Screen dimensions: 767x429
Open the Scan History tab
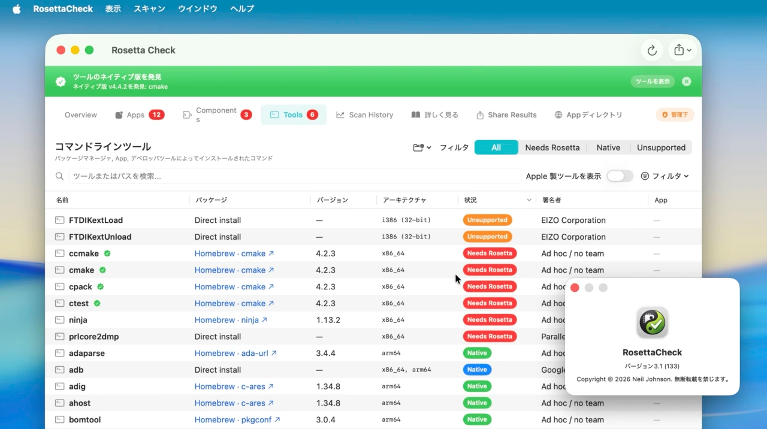click(364, 115)
